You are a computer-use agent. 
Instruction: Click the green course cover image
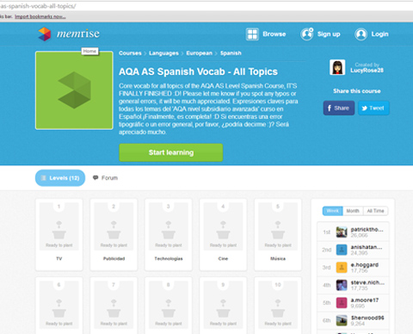[x=74, y=90]
